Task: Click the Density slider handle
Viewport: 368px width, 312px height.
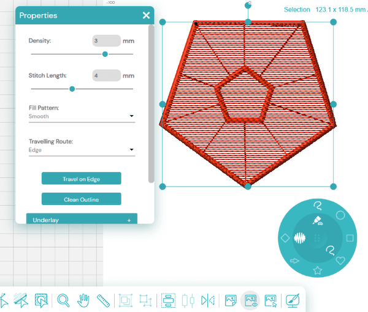Action: tap(105, 54)
